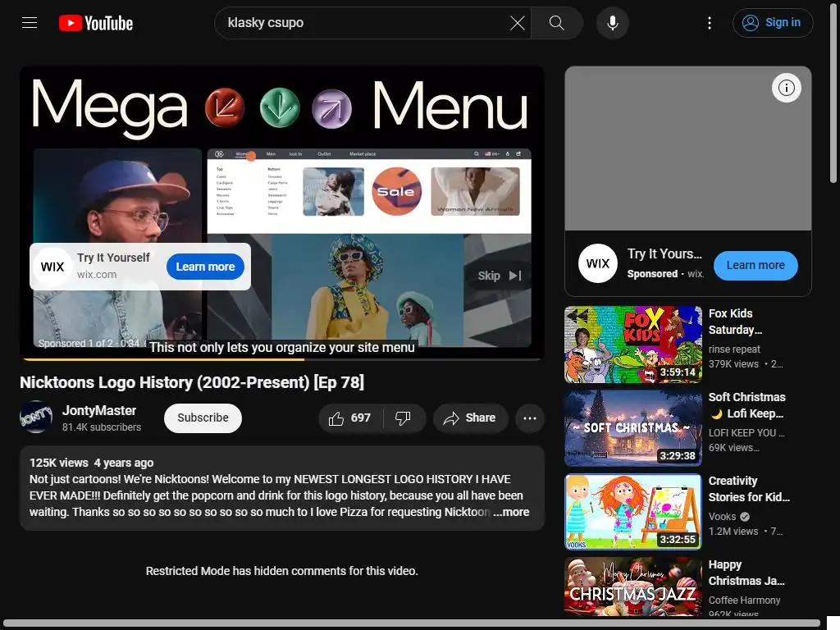Open JontyMaster channel avatar

click(x=36, y=418)
